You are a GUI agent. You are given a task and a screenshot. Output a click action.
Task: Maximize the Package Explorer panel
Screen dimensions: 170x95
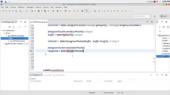click(25, 22)
